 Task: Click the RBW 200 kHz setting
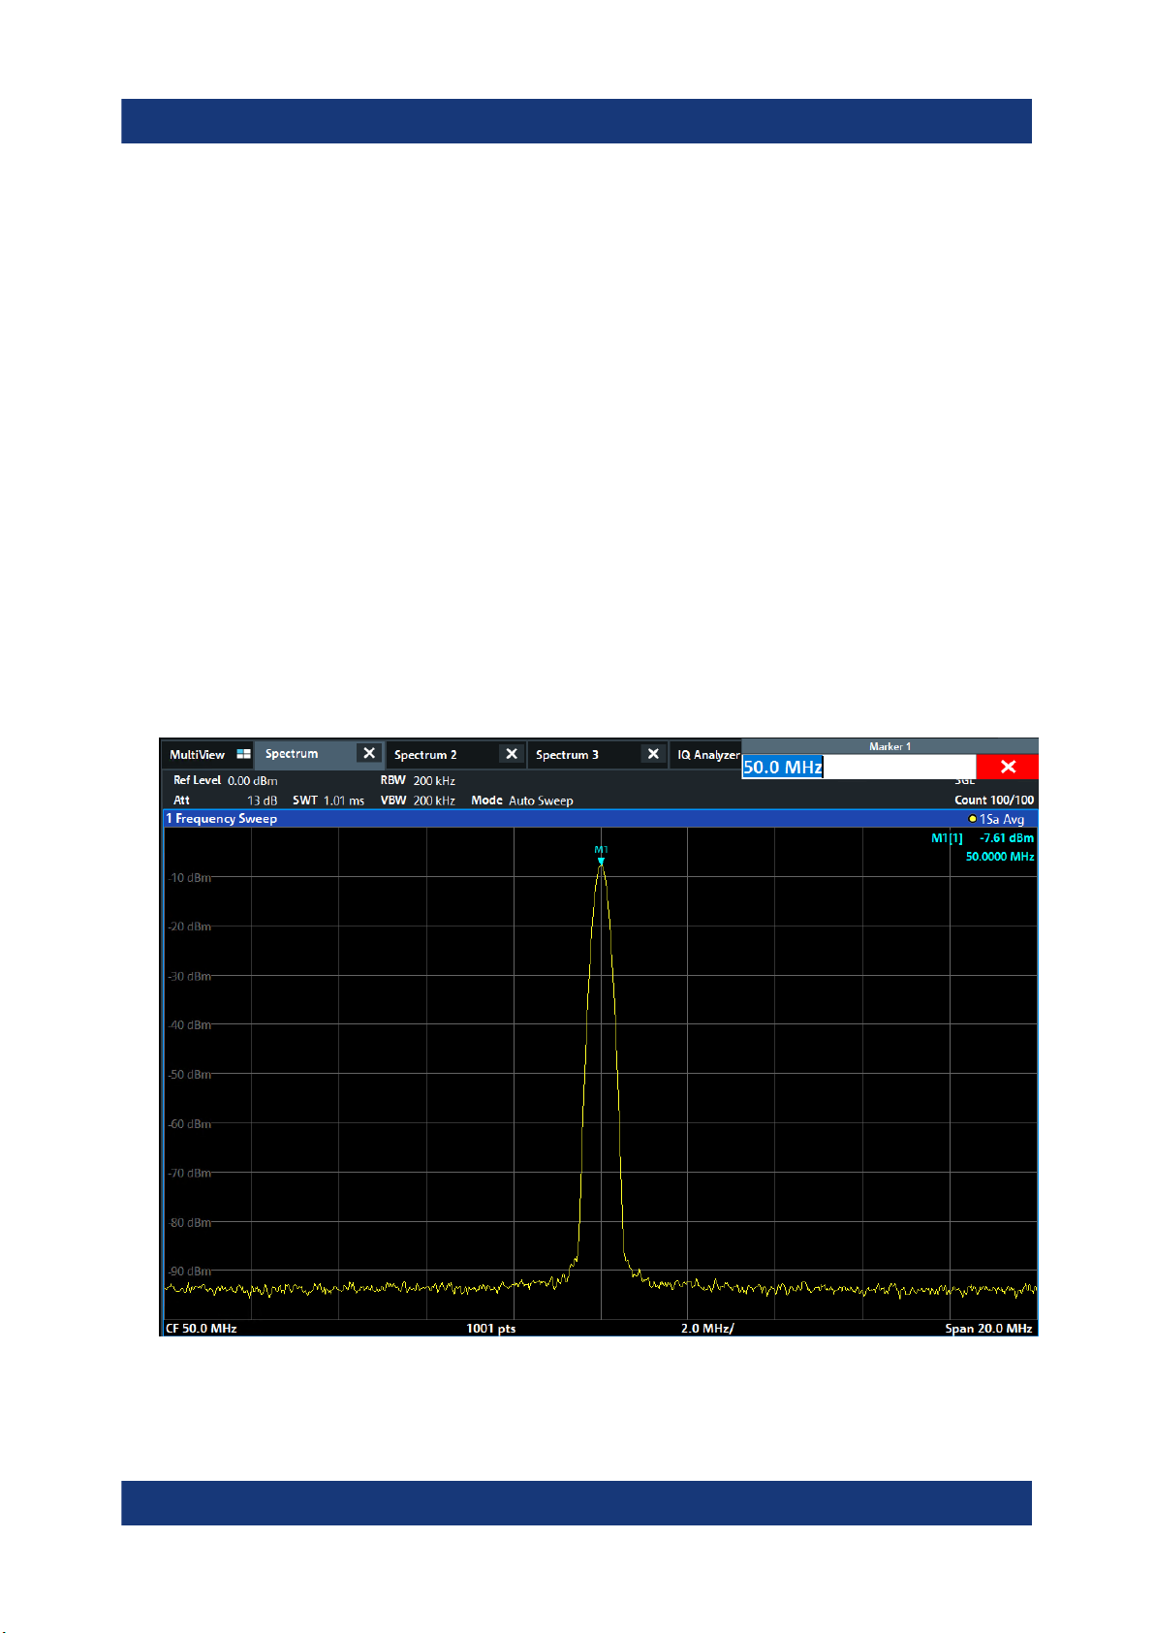(418, 780)
